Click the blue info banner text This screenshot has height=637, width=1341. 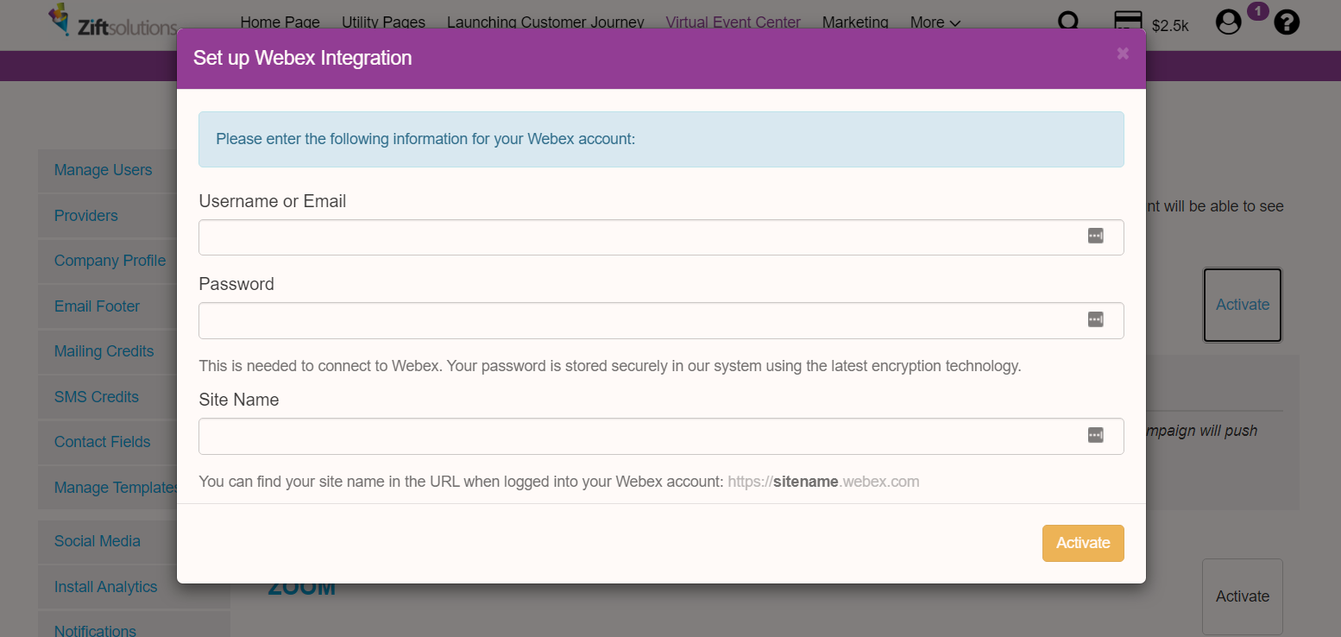(x=425, y=139)
